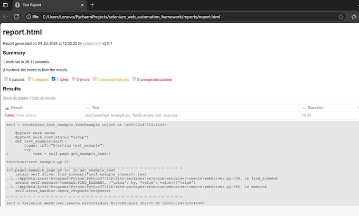359x216 pixels.
Task: Toggle the 0 errors checkbox
Action: coord(73,79)
